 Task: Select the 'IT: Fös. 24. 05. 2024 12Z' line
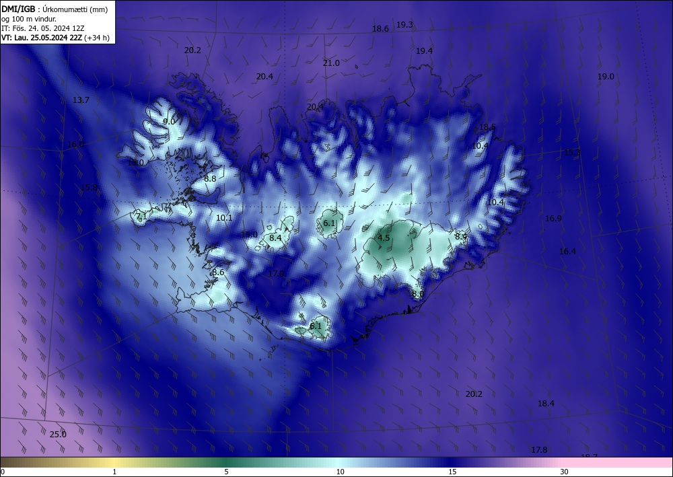pos(43,28)
